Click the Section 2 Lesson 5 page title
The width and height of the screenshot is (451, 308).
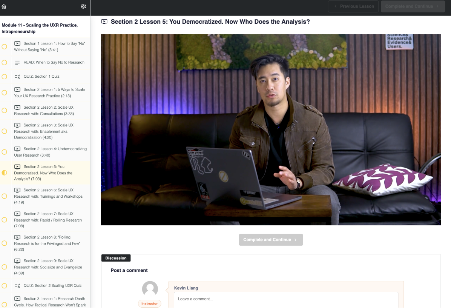click(210, 22)
